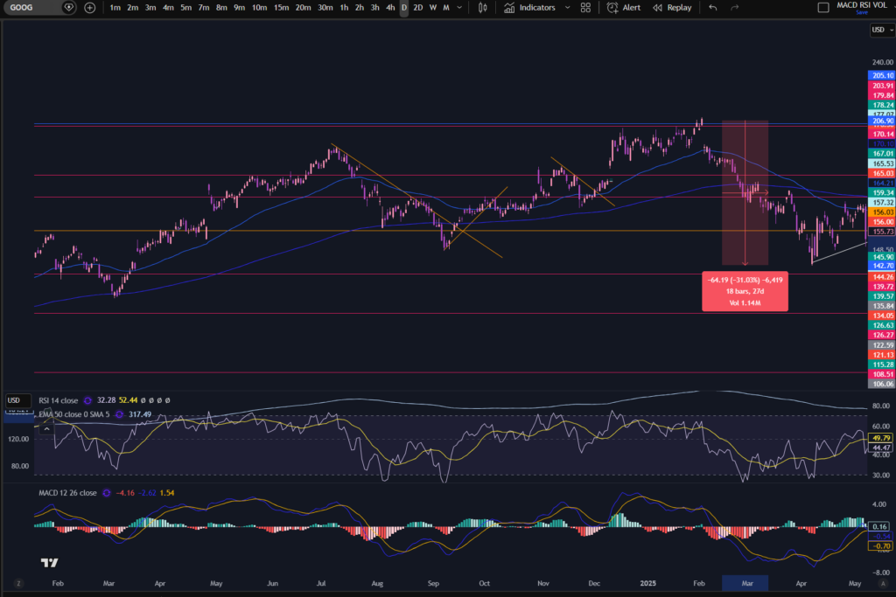Open the MACD RSI VOL layout menu

click(x=862, y=5)
